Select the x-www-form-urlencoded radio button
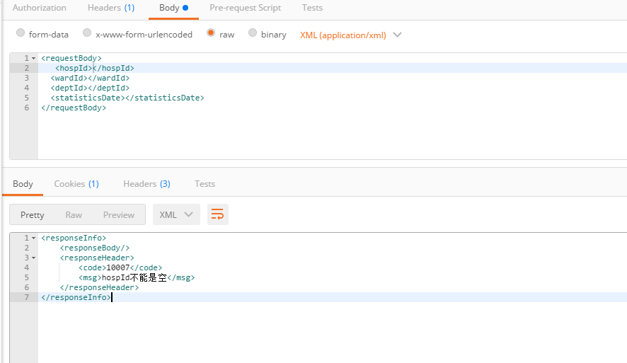627x363 pixels. [x=87, y=33]
